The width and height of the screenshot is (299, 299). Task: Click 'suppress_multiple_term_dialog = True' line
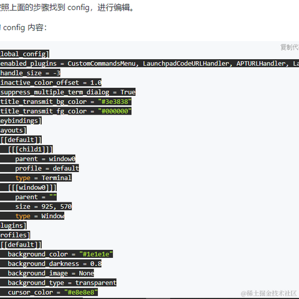(x=68, y=92)
